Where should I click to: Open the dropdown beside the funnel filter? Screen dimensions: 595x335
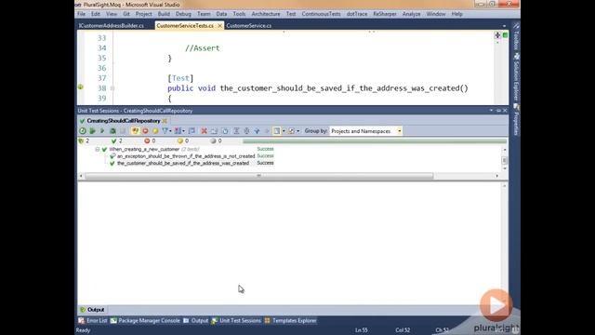tap(170, 131)
